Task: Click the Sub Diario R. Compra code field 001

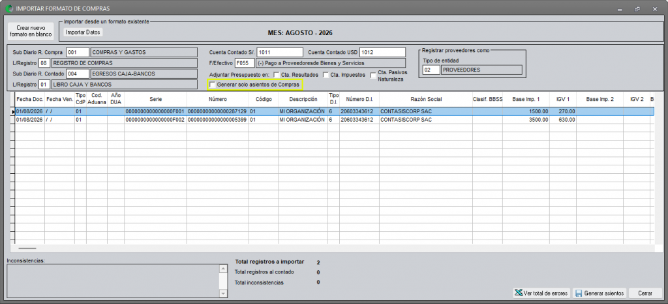Action: click(x=78, y=52)
